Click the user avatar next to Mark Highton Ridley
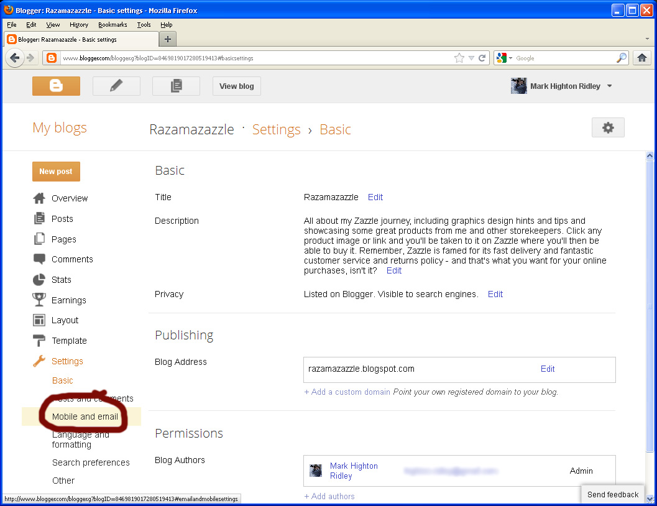 click(x=519, y=86)
